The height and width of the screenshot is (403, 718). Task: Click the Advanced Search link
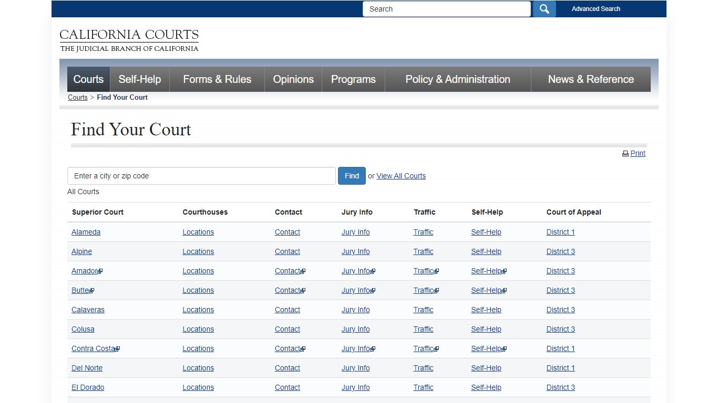596,9
